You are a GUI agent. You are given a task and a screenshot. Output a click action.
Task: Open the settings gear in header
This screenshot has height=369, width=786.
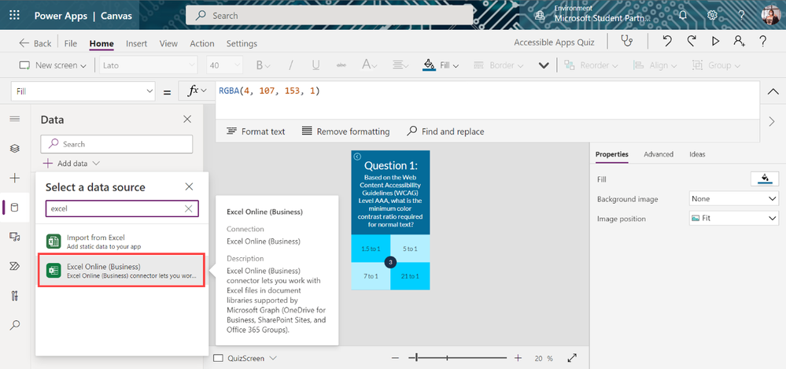tap(712, 15)
